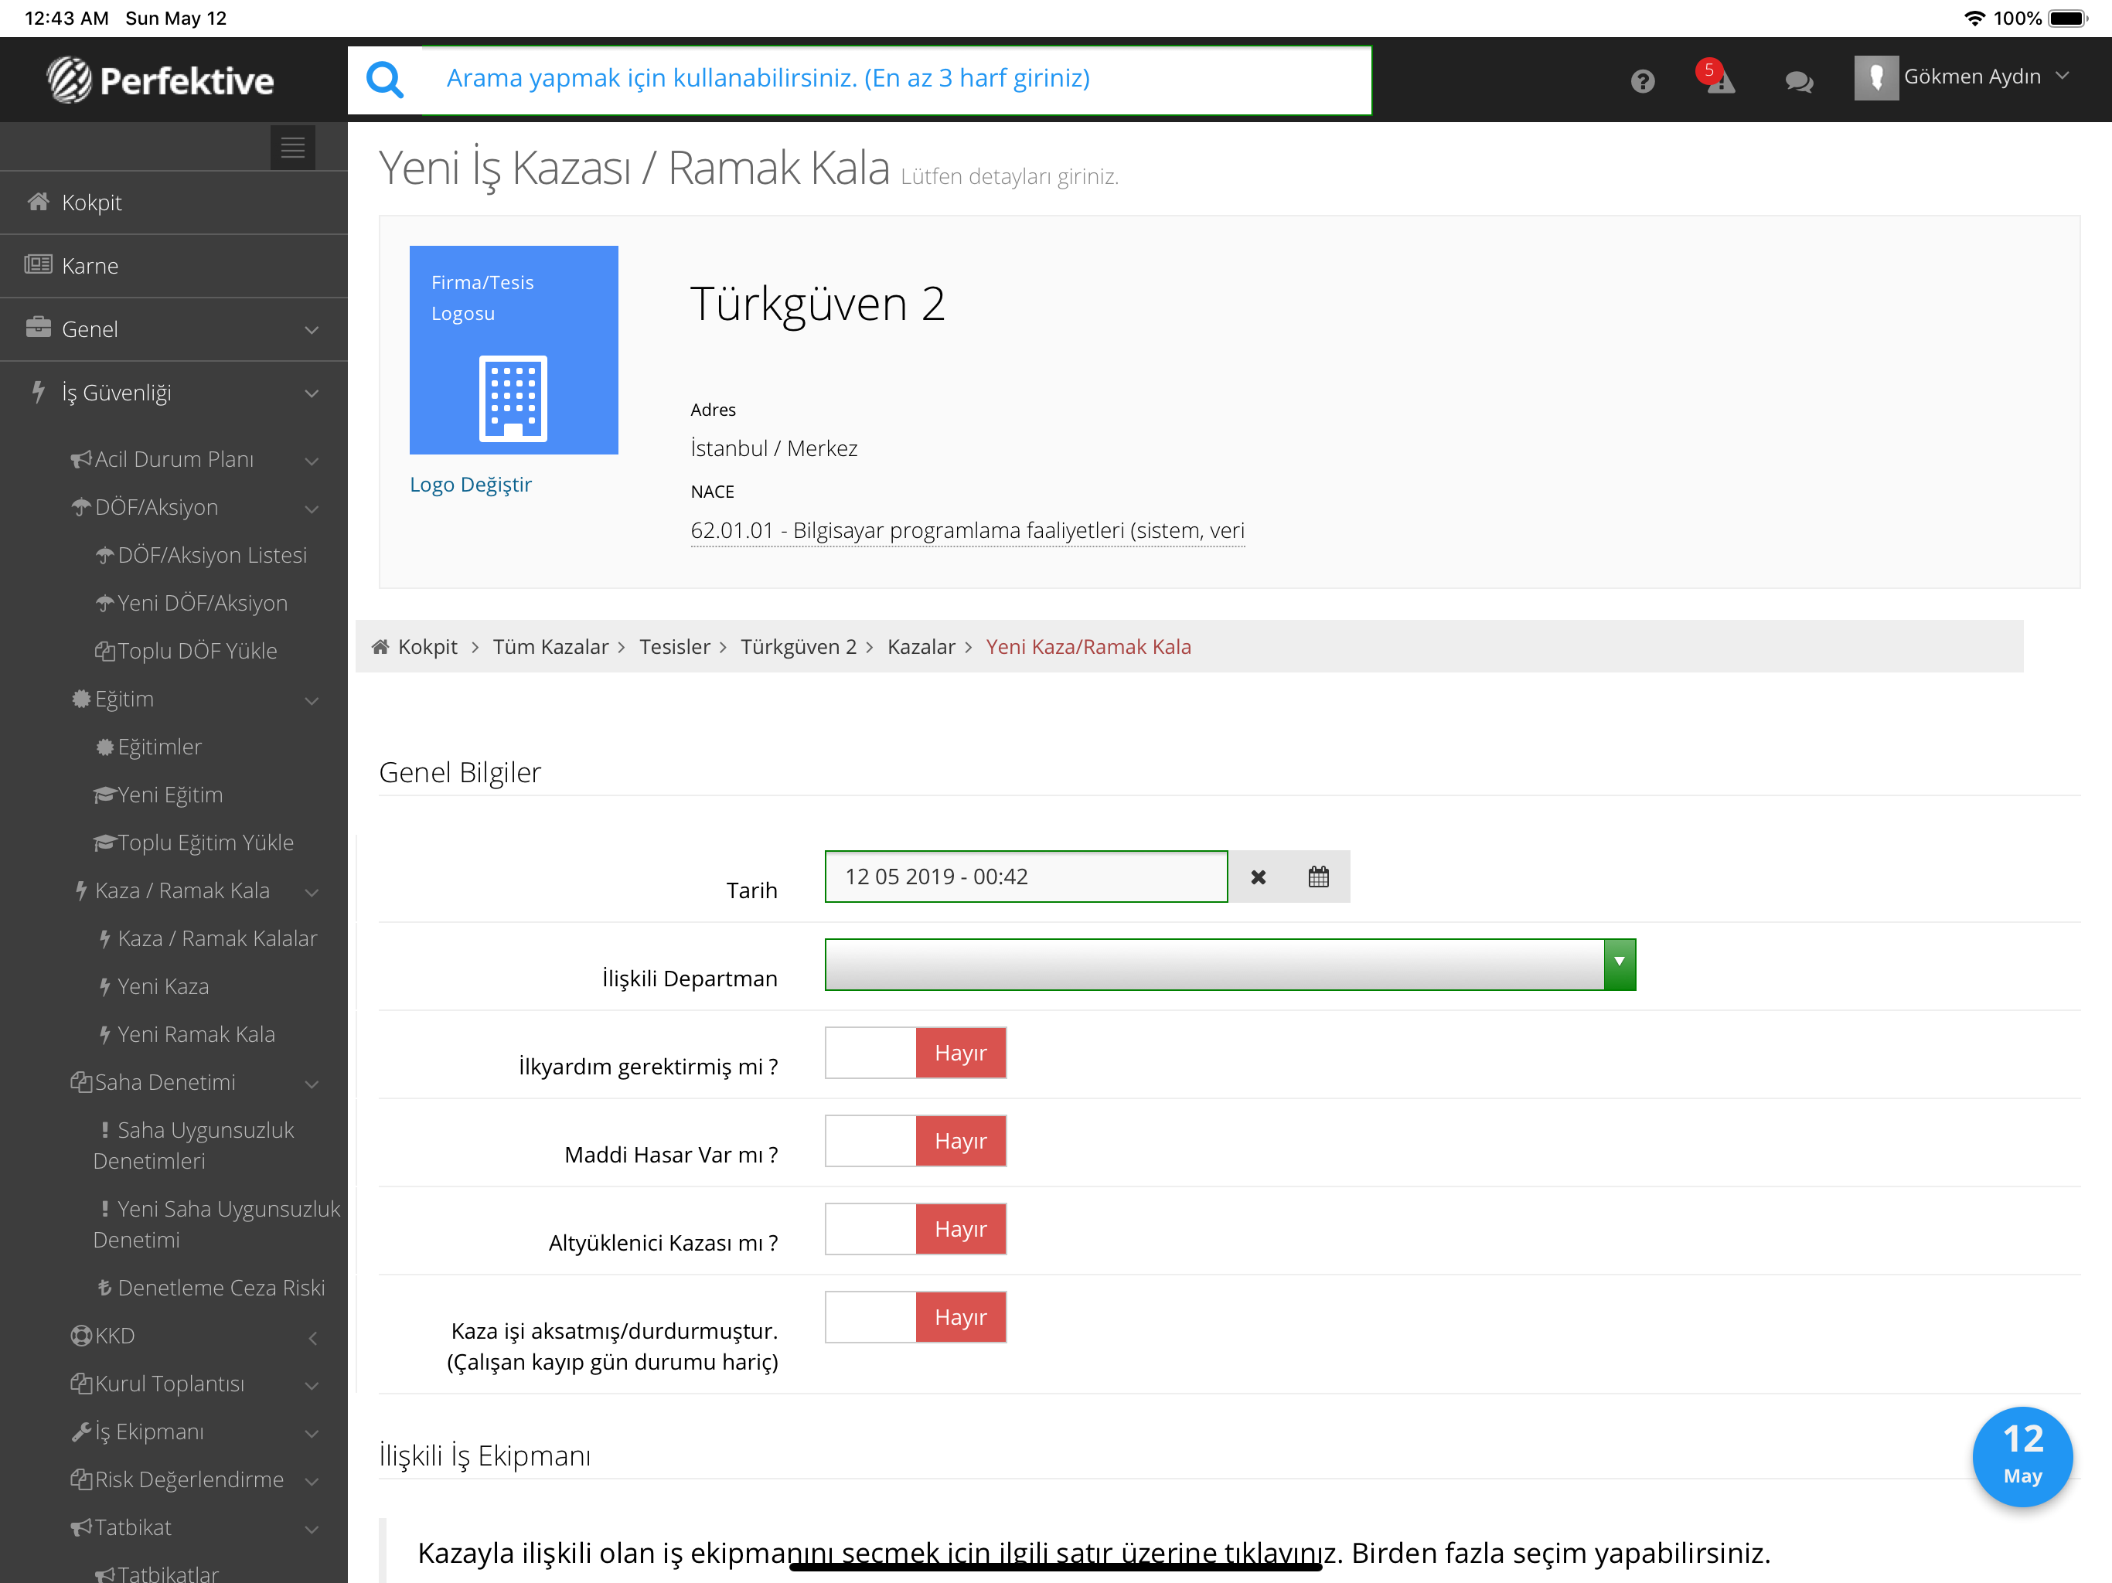Toggle İlkyardım gerektirmiş mi switch
The image size is (2112, 1583).
click(915, 1053)
